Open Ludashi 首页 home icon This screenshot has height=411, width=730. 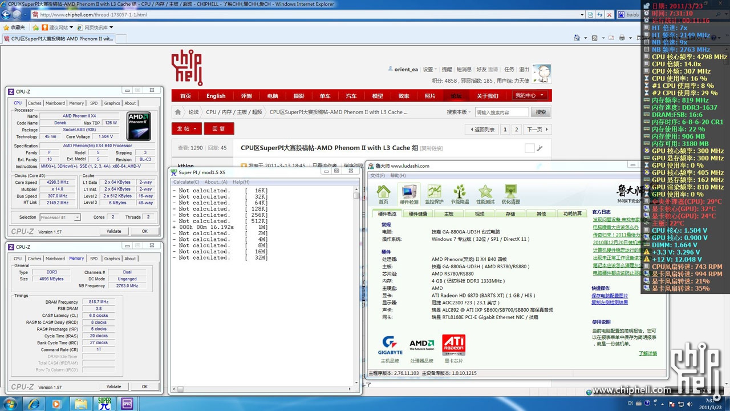383,194
